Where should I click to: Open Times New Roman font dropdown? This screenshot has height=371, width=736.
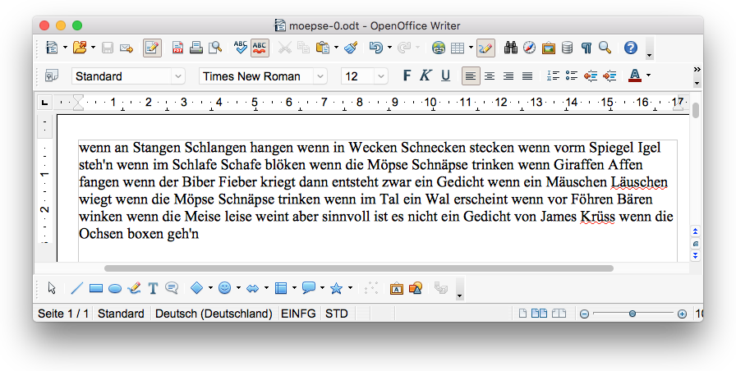320,76
